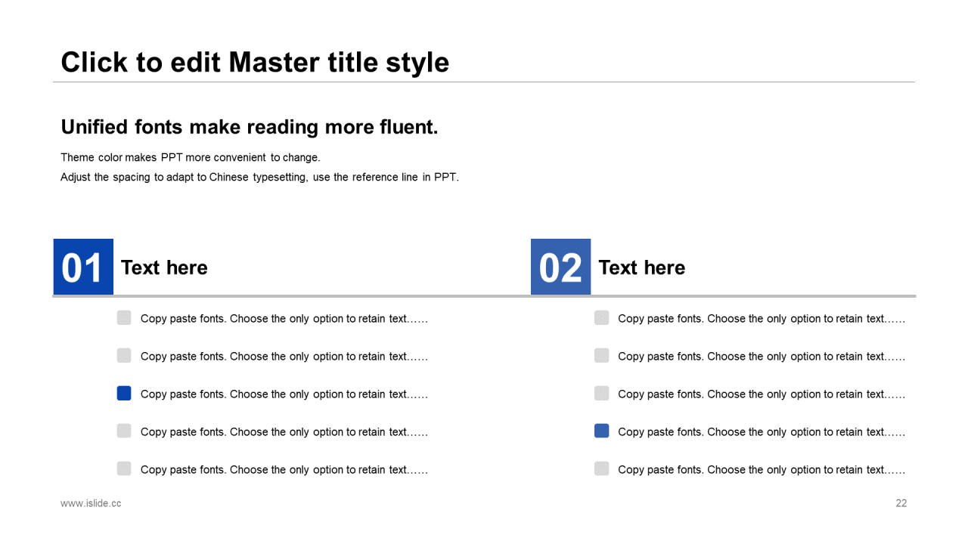Click the "Text here" heading beside 02
This screenshot has width=968, height=544.
641,267
